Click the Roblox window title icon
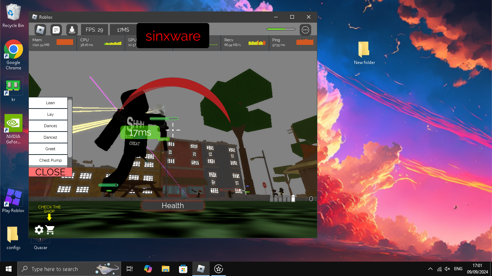This screenshot has width=492, height=276. (35, 17)
